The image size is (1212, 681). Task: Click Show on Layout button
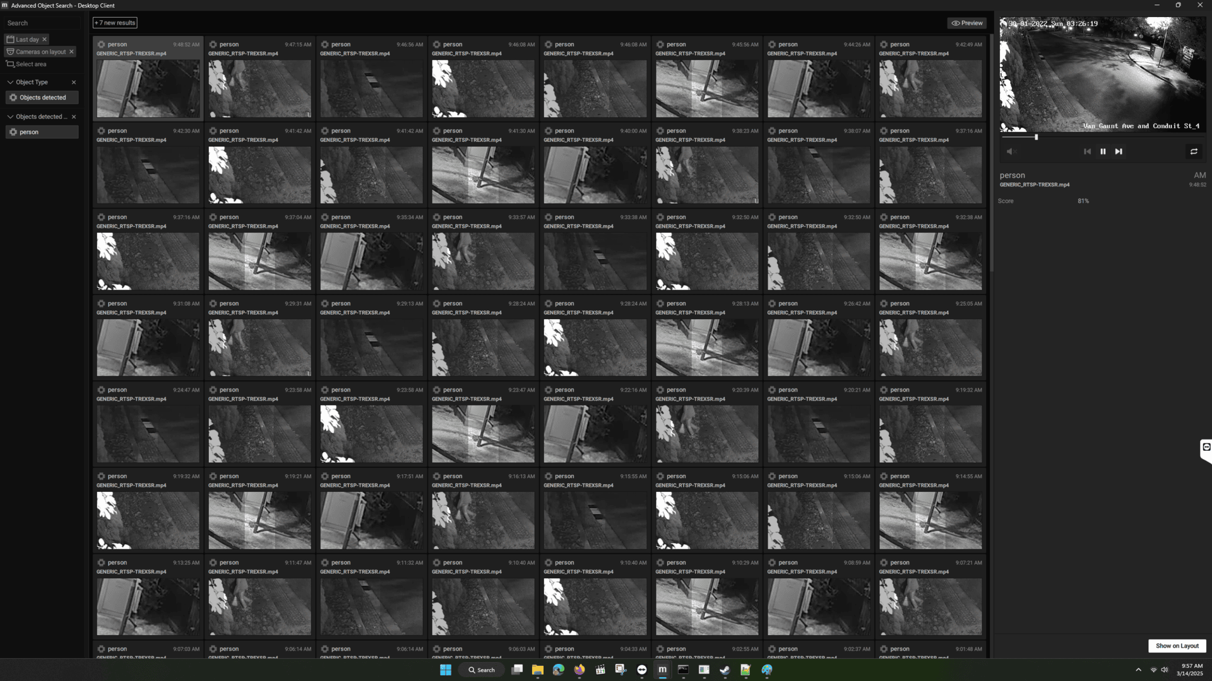(x=1177, y=646)
